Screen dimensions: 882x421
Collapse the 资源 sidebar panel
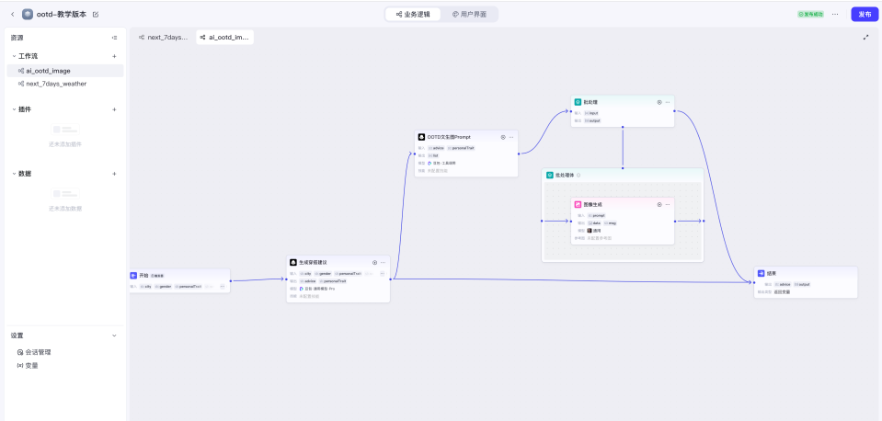[x=114, y=38]
